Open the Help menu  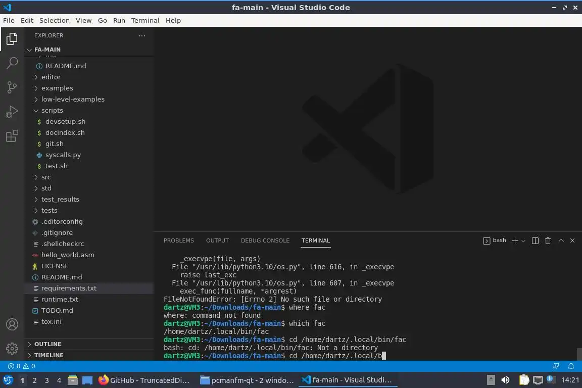coord(173,20)
